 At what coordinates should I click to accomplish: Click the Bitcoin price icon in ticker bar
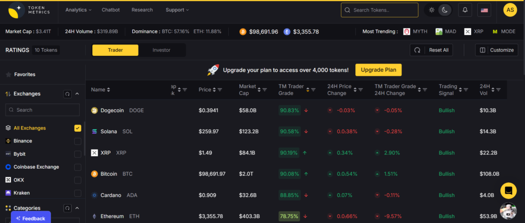(x=243, y=32)
